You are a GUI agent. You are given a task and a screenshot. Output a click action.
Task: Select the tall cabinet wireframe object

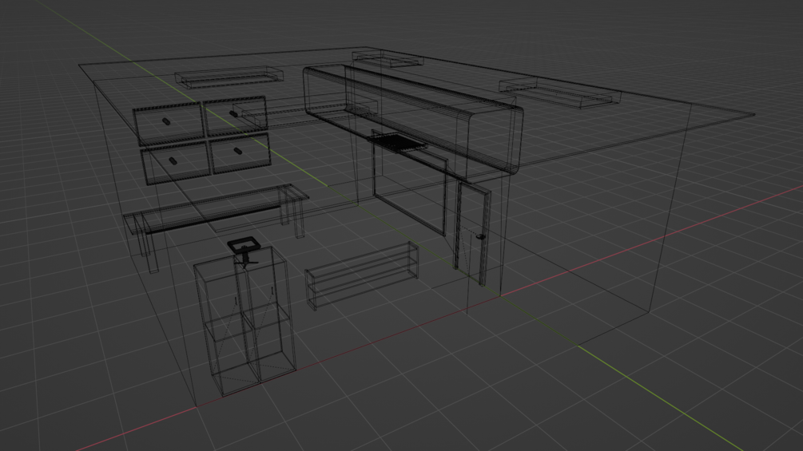click(x=244, y=321)
